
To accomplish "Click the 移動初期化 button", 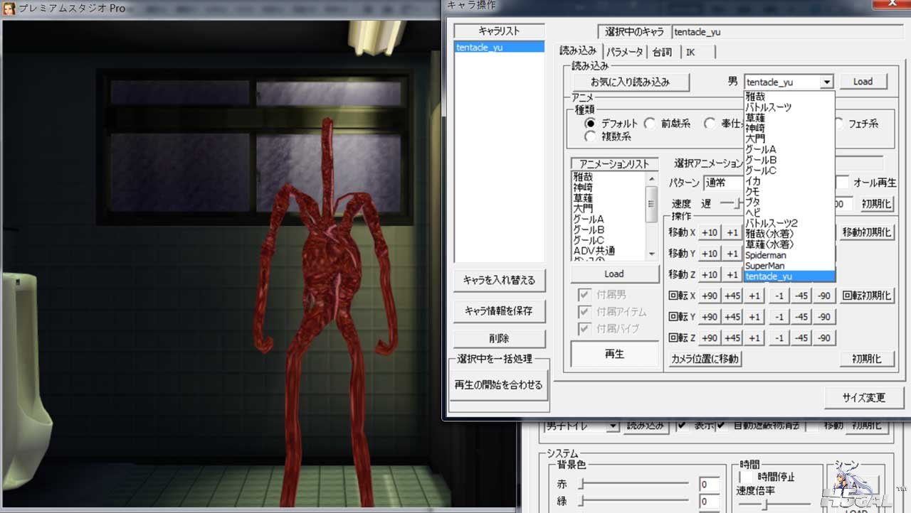I will 867,232.
